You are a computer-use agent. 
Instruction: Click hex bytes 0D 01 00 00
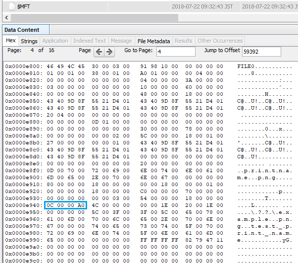[x=110, y=122]
